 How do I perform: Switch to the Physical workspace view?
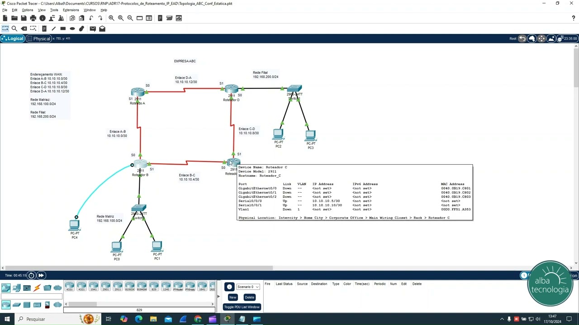(39, 38)
